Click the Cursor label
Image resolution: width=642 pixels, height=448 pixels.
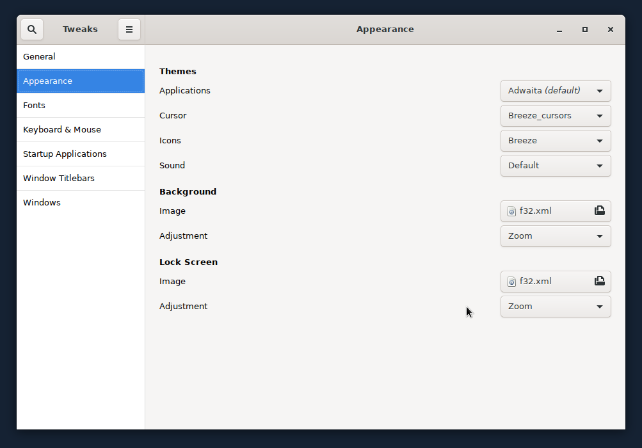(173, 116)
